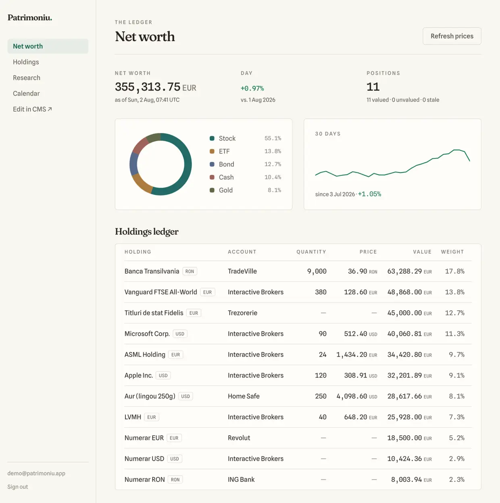This screenshot has height=503, width=500.
Task: Click the 512.40 USD price cell
Action: (360, 334)
